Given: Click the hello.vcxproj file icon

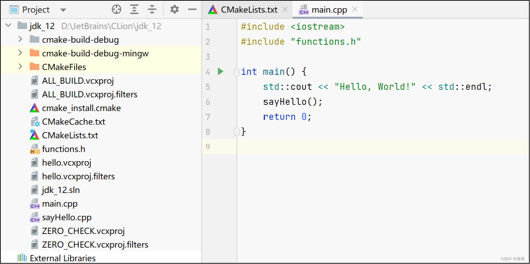Looking at the screenshot, I should pos(34,163).
